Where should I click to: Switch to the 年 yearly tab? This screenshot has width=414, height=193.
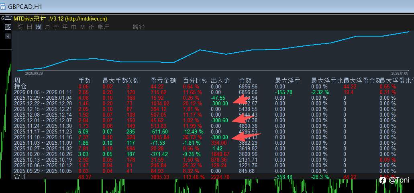coord(65,27)
